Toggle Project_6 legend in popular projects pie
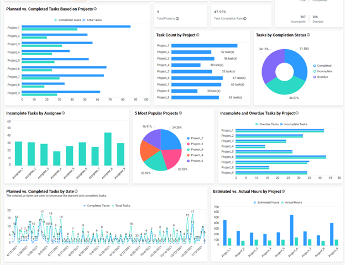345x265 pixels. coord(195,161)
